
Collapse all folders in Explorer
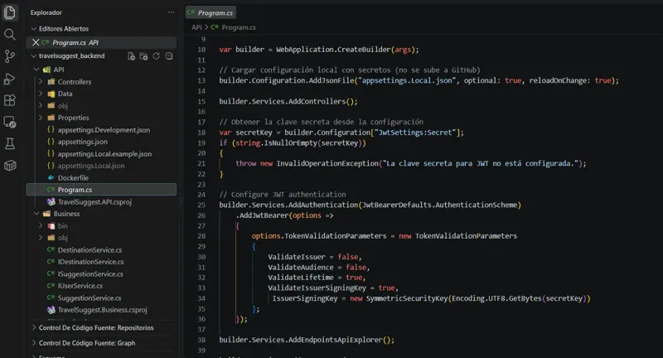(x=169, y=56)
